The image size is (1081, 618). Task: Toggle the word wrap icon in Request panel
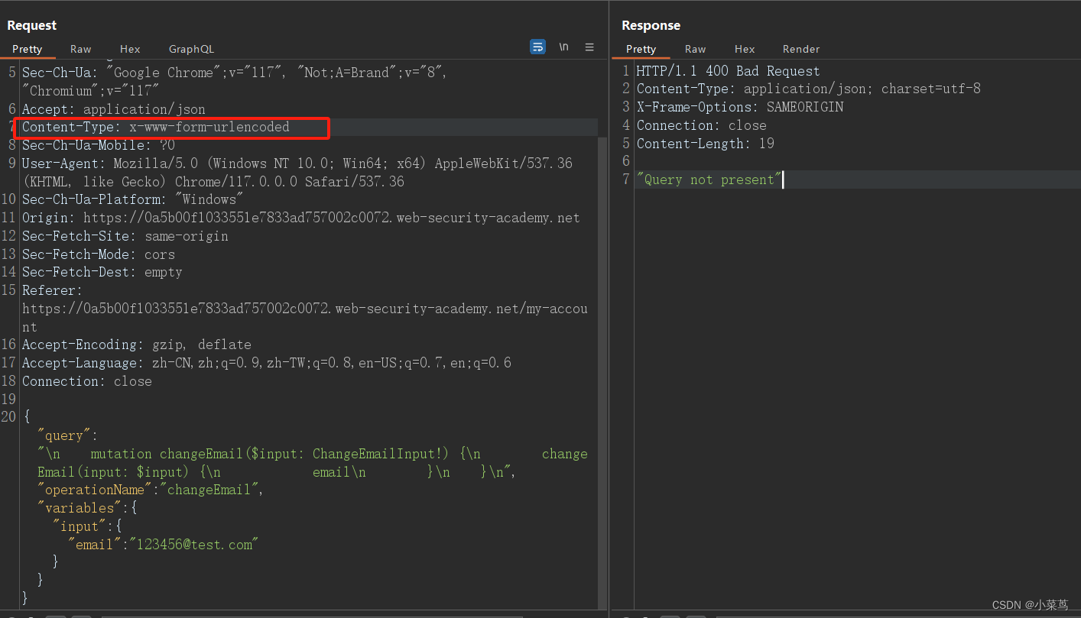coord(537,47)
